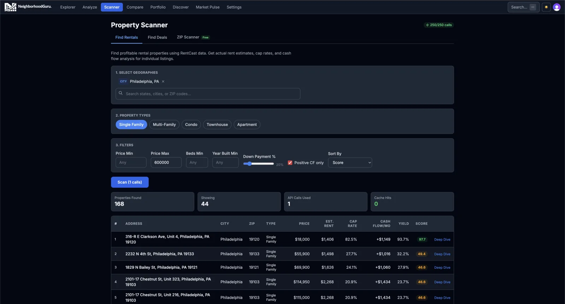Open the Sort By Score dropdown
Viewport: 565px width, 304px height.
[x=350, y=163]
